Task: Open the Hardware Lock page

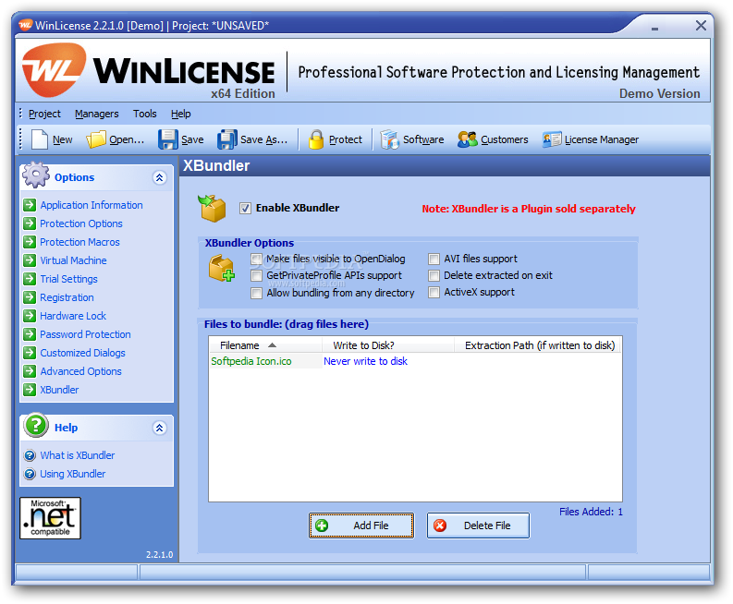Action: coord(73,316)
